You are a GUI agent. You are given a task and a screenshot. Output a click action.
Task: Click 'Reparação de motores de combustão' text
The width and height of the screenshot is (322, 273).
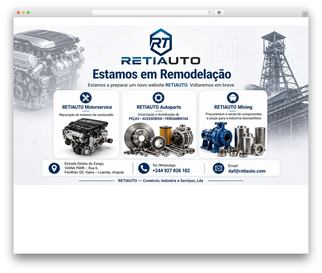point(86,115)
